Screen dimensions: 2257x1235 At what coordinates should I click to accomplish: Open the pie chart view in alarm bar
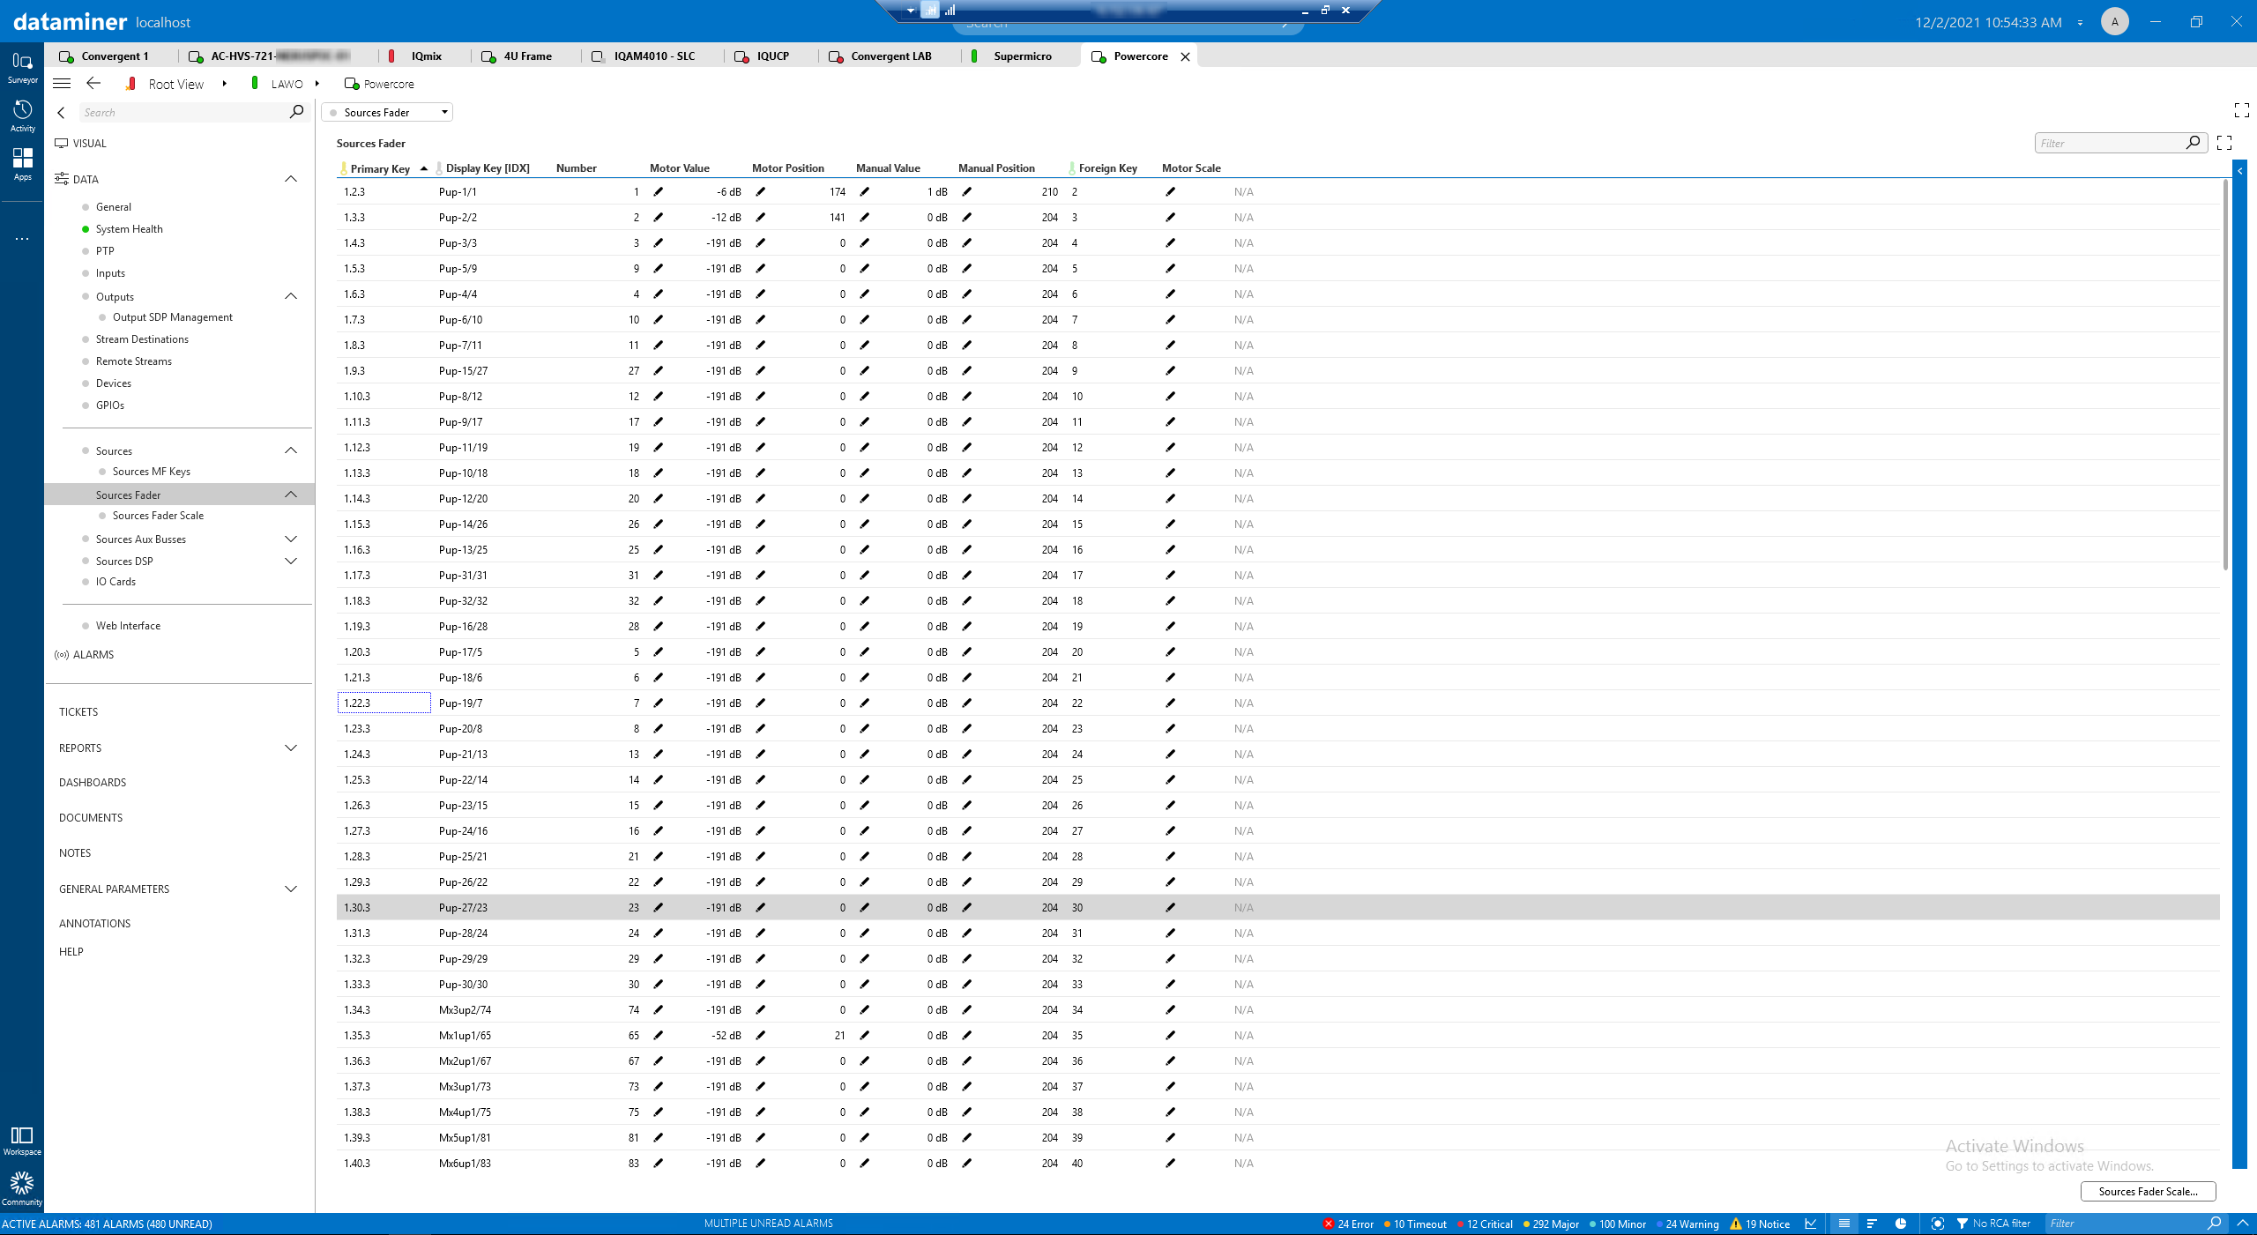click(1901, 1224)
